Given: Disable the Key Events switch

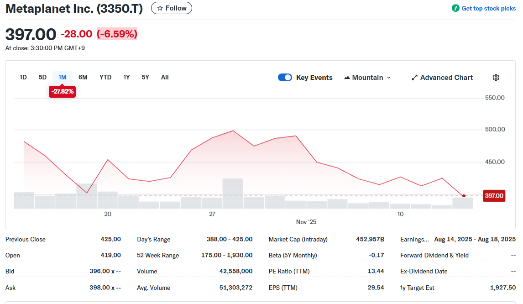Looking at the screenshot, I should pyautogui.click(x=285, y=77).
